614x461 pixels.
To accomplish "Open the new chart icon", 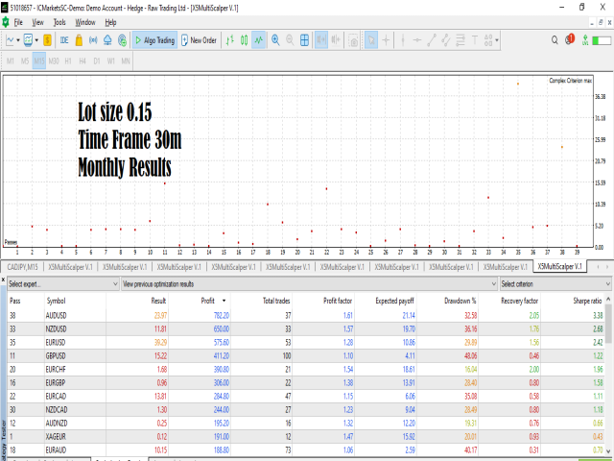I will 10,40.
